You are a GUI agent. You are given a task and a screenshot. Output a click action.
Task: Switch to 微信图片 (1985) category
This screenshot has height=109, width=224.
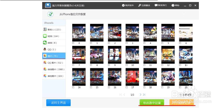[x=54, y=69]
